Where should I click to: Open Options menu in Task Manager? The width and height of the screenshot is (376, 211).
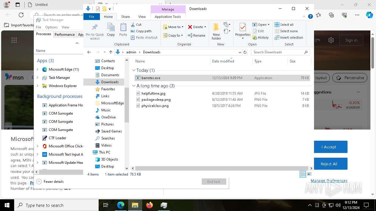[51, 27]
